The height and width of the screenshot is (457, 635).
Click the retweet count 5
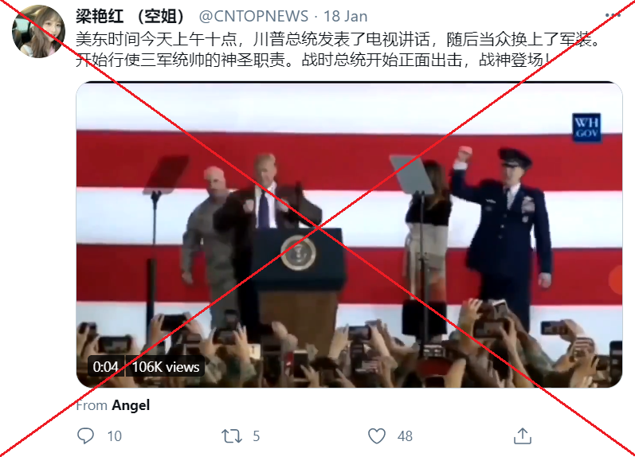(x=256, y=436)
